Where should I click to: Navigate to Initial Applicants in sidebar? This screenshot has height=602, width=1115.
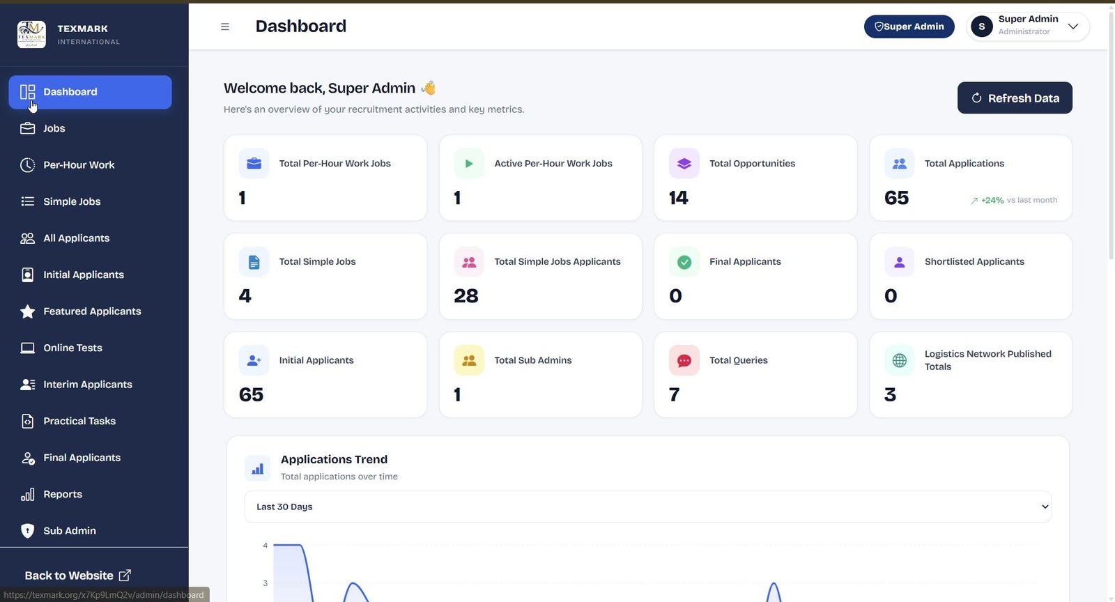pyautogui.click(x=91, y=275)
